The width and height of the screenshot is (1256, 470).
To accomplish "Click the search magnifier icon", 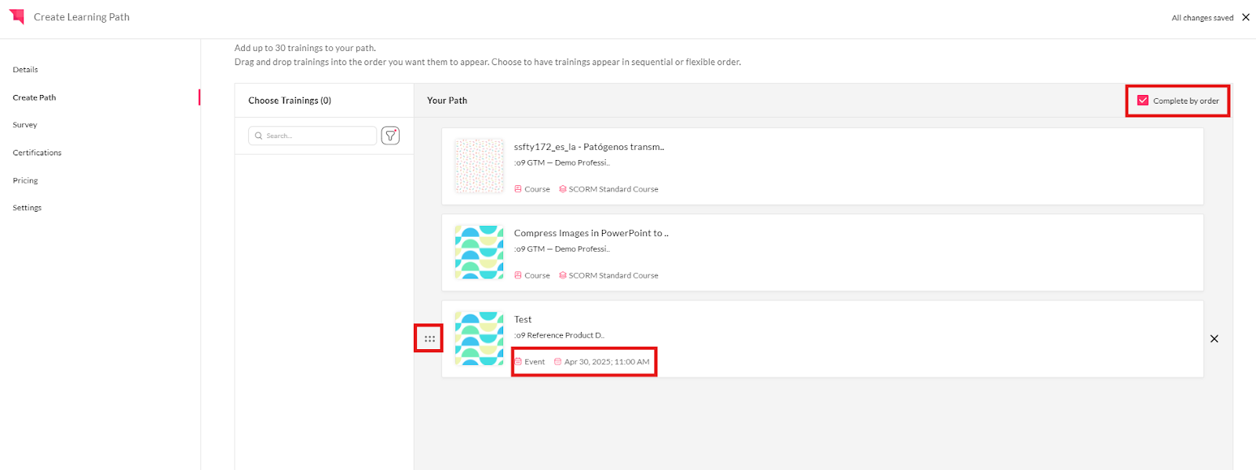I will pos(258,136).
